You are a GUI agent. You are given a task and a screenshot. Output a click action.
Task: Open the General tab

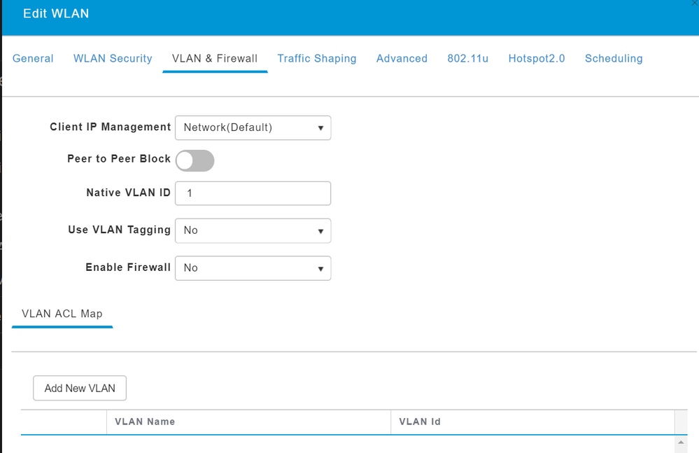click(33, 58)
